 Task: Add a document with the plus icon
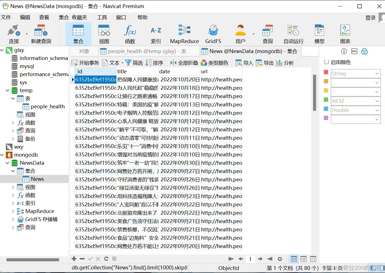point(74,259)
